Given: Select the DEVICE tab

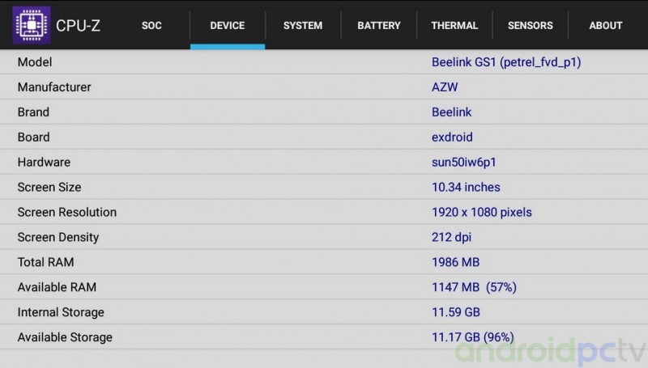Looking at the screenshot, I should (x=228, y=26).
